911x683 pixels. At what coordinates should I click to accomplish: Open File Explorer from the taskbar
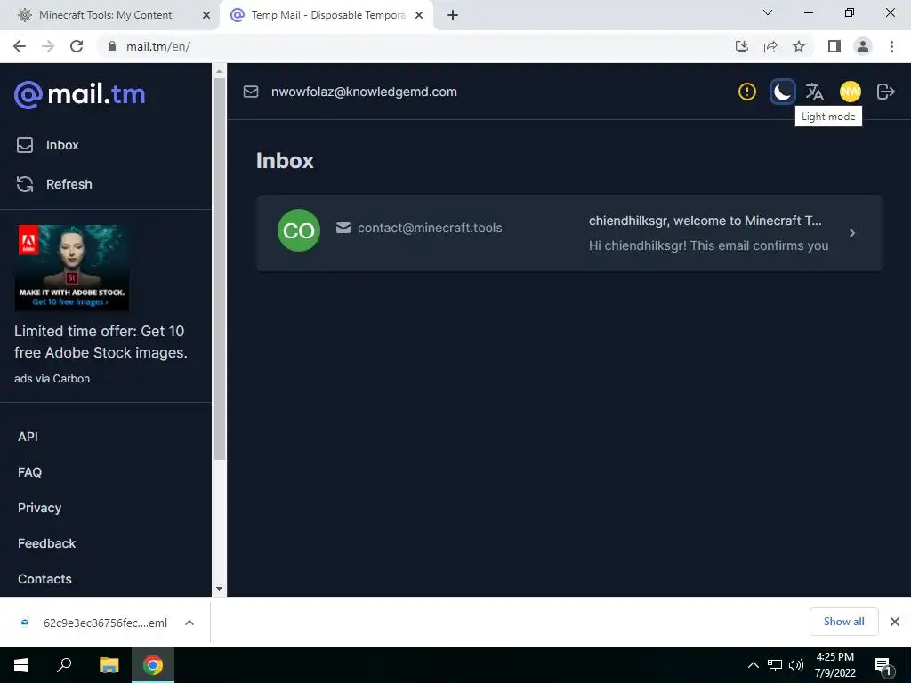click(109, 665)
